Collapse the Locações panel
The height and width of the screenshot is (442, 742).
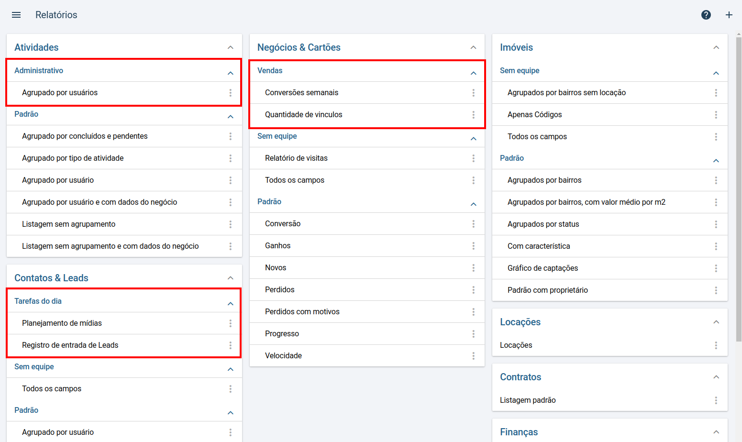click(x=716, y=322)
